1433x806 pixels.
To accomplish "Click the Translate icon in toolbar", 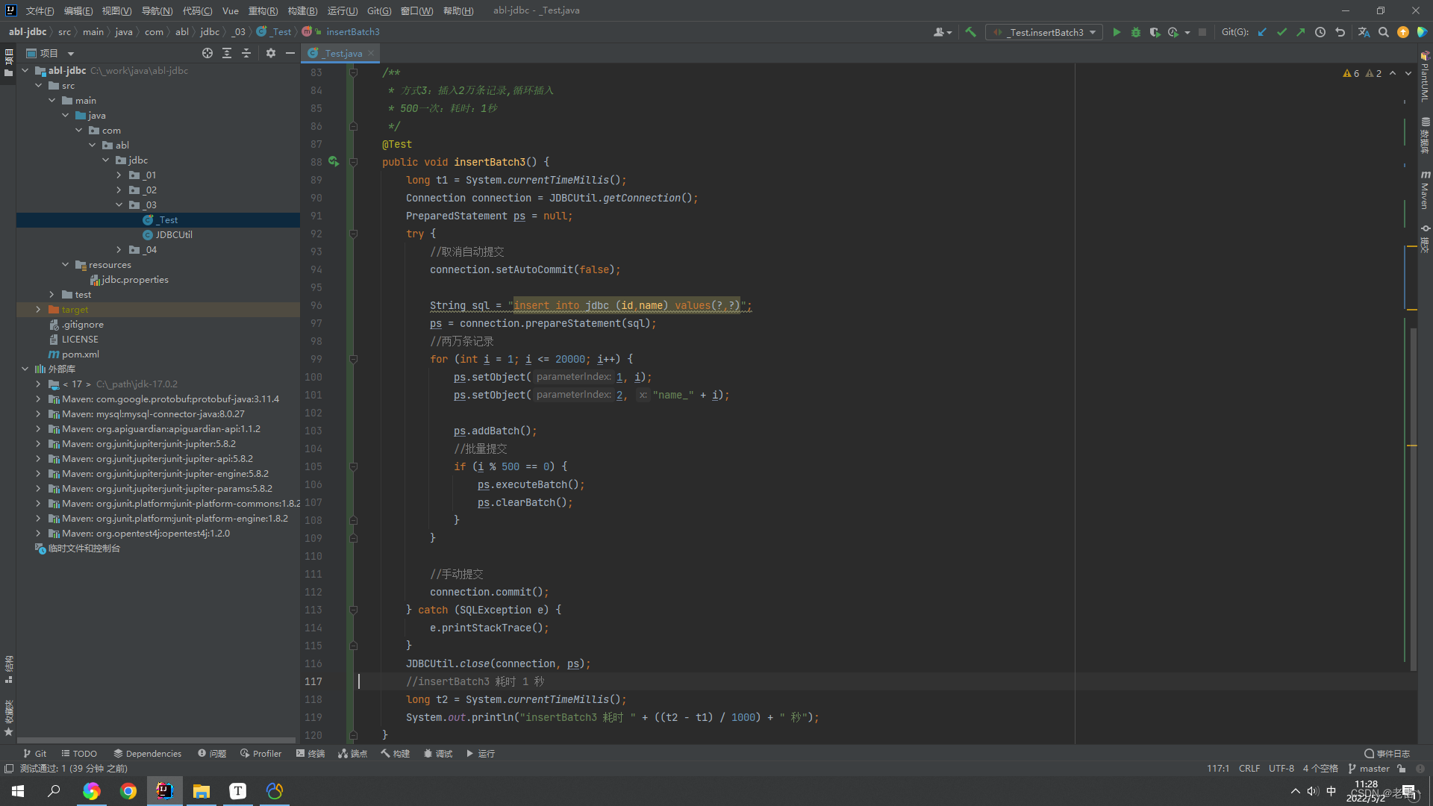I will [1364, 32].
